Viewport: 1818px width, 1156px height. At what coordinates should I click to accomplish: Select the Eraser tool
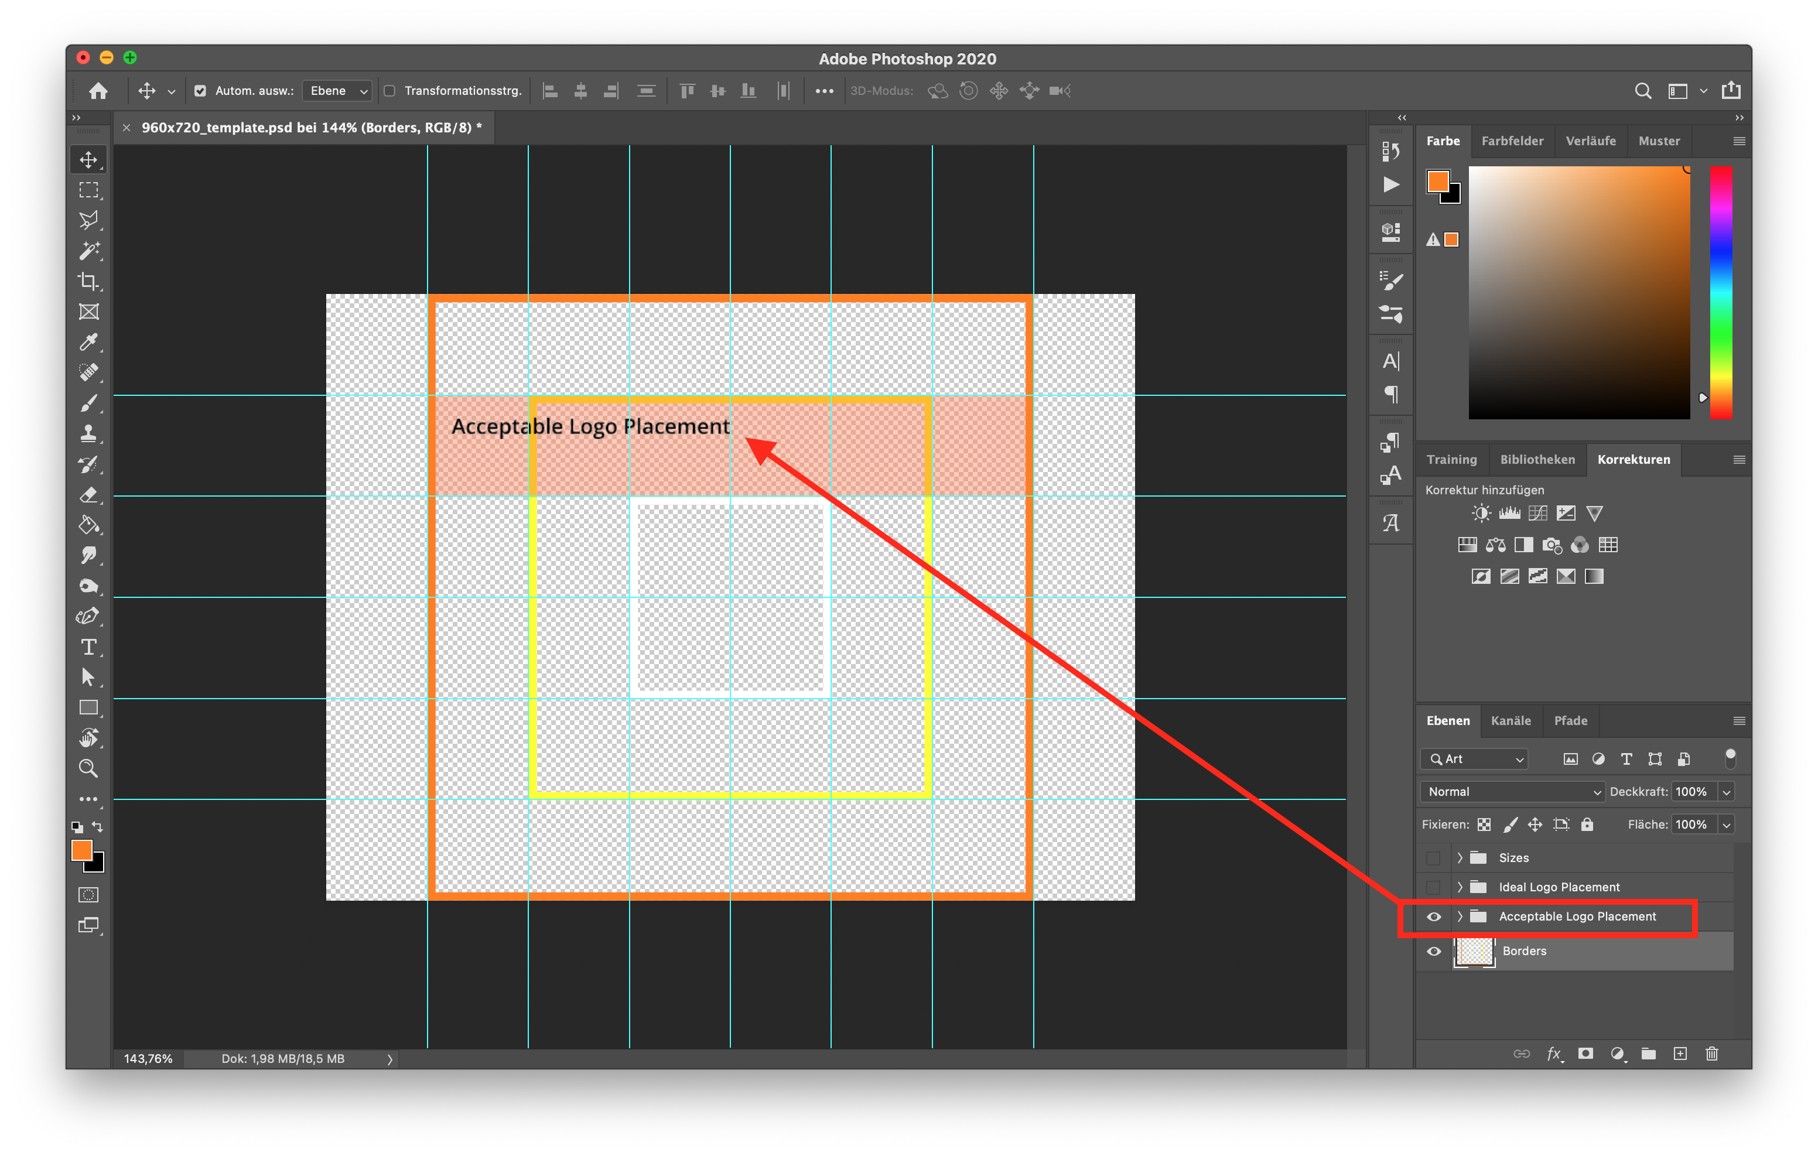[x=88, y=495]
